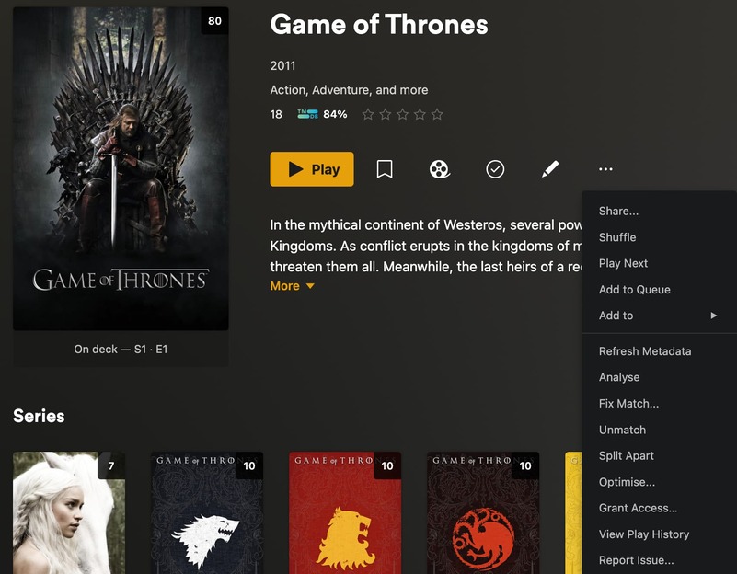
Task: Click the Game of Thrones title heading
Action: click(x=379, y=25)
